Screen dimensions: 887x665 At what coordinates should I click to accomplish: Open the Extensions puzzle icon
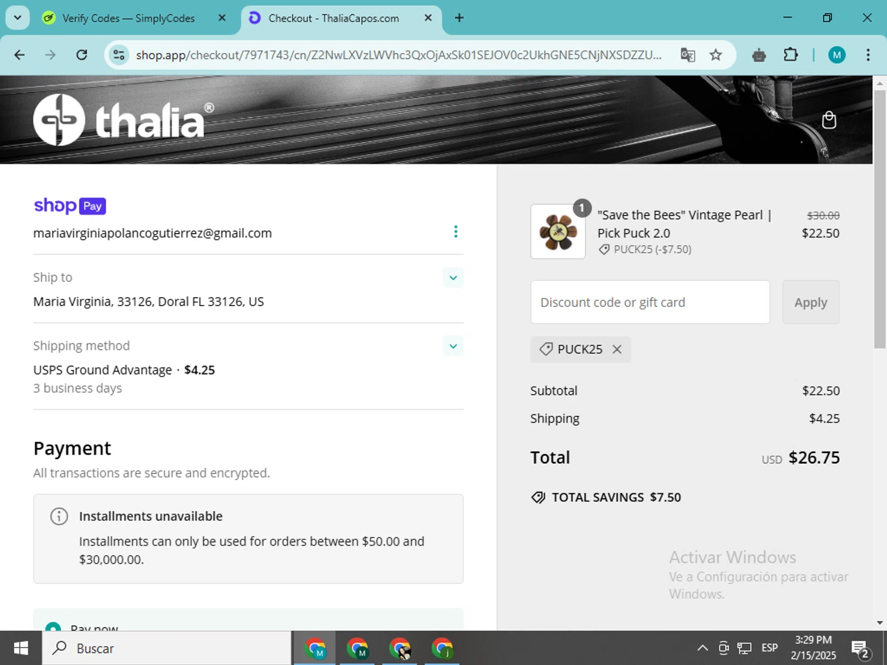(791, 55)
